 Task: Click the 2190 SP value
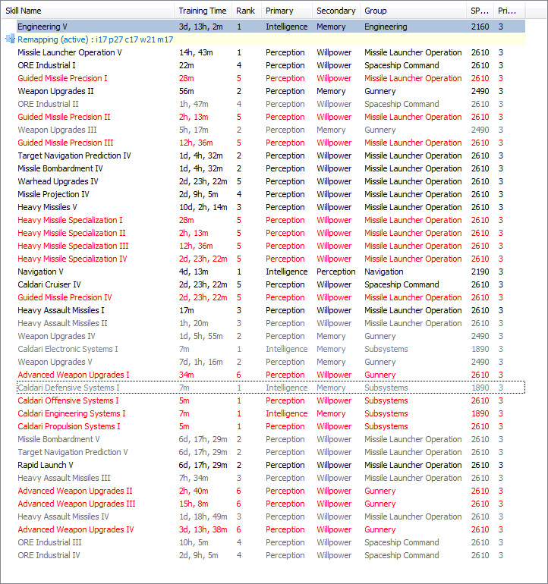(x=480, y=272)
